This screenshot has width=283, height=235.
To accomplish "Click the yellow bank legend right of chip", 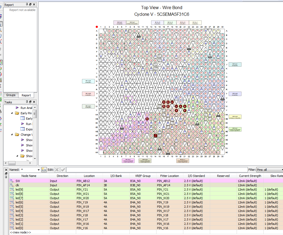I will click(235, 117).
